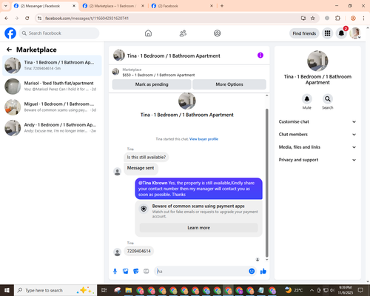Screen dimensions: 370x296
Task: Click More Options button
Action: [229, 84]
